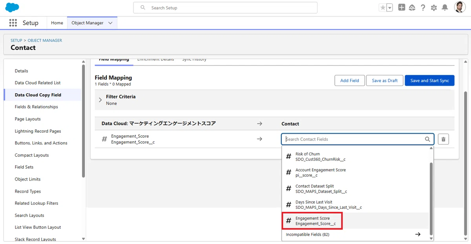Switch to the Home tab
Viewport: 471px width, 244px height.
coord(57,23)
